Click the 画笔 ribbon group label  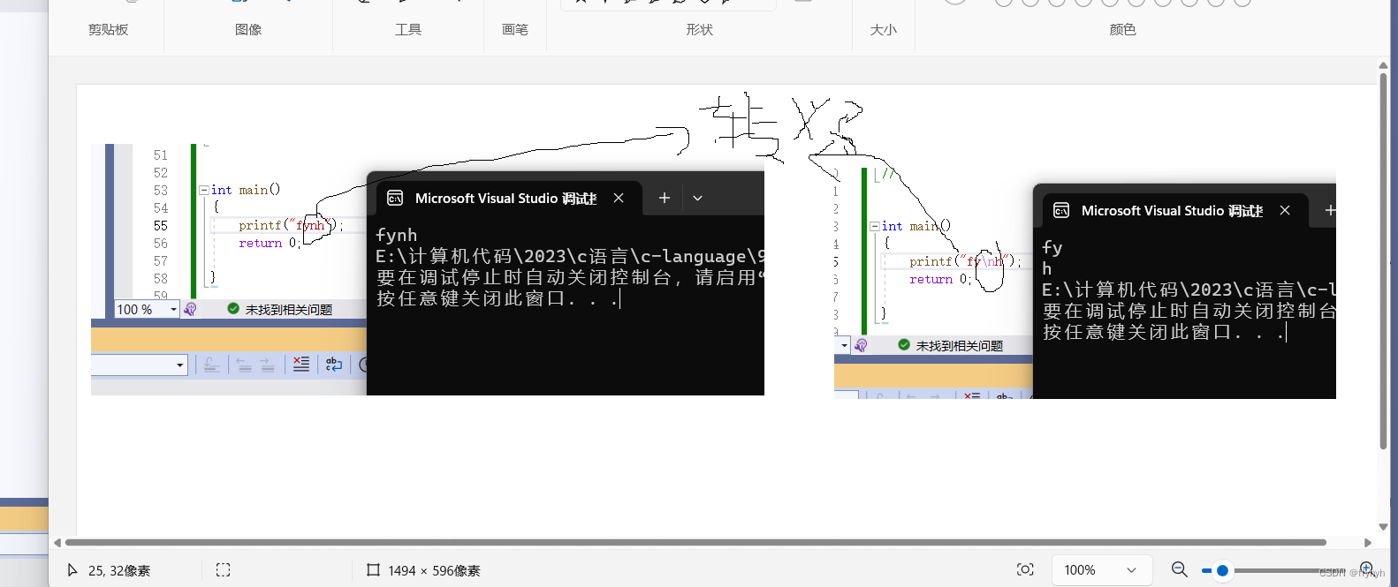click(515, 29)
